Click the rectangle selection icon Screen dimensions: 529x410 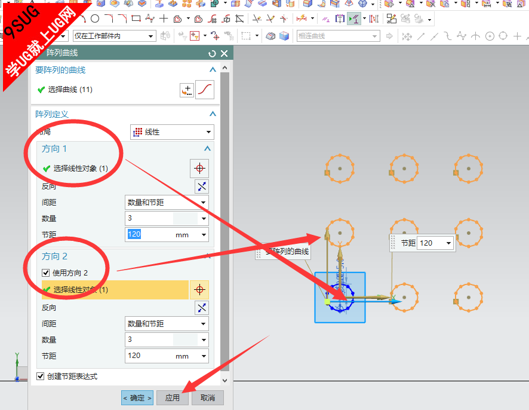pyautogui.click(x=246, y=36)
